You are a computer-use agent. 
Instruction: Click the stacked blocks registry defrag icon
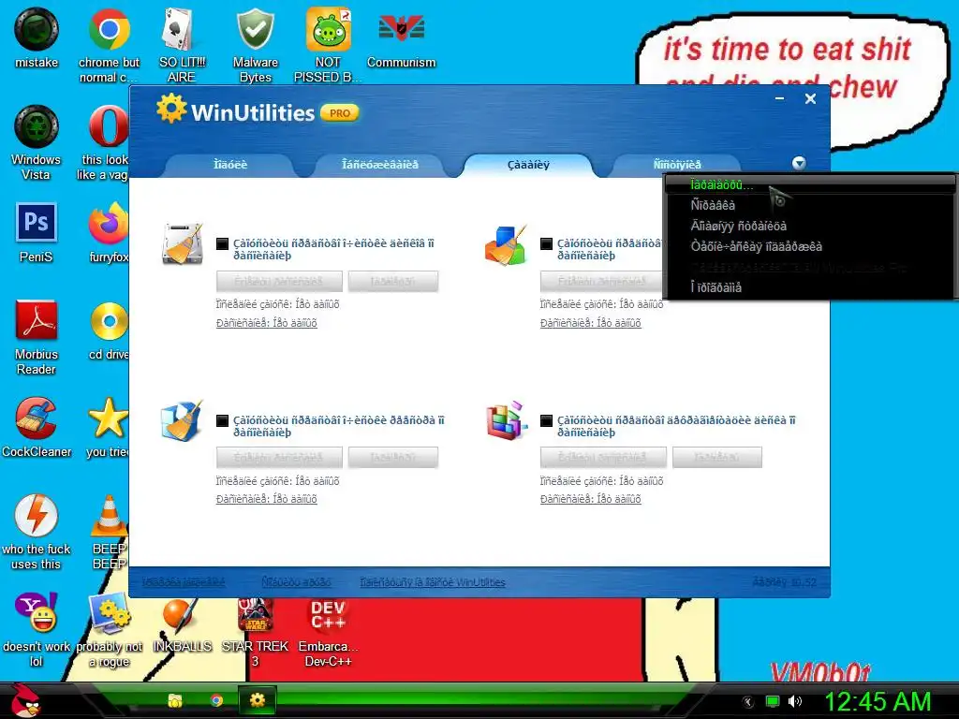[506, 420]
